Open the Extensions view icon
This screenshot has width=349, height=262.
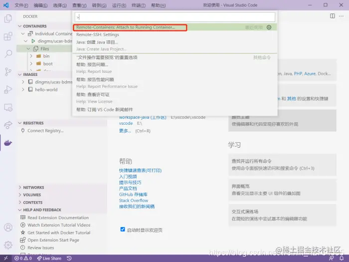point(8,36)
